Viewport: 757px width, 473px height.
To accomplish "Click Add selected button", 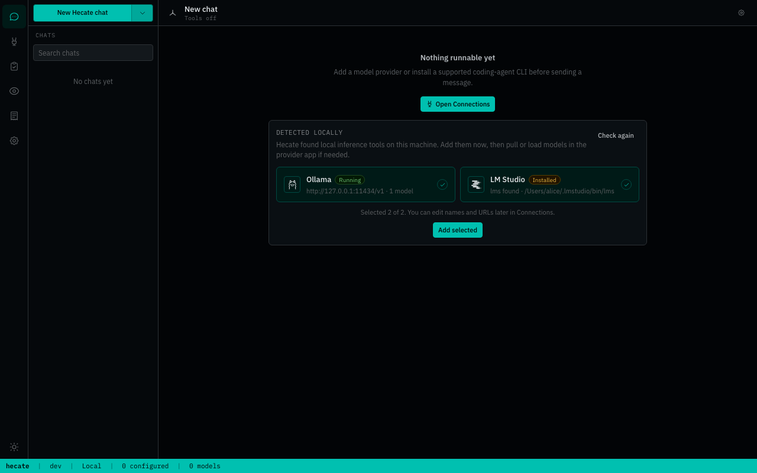I will pos(458,230).
